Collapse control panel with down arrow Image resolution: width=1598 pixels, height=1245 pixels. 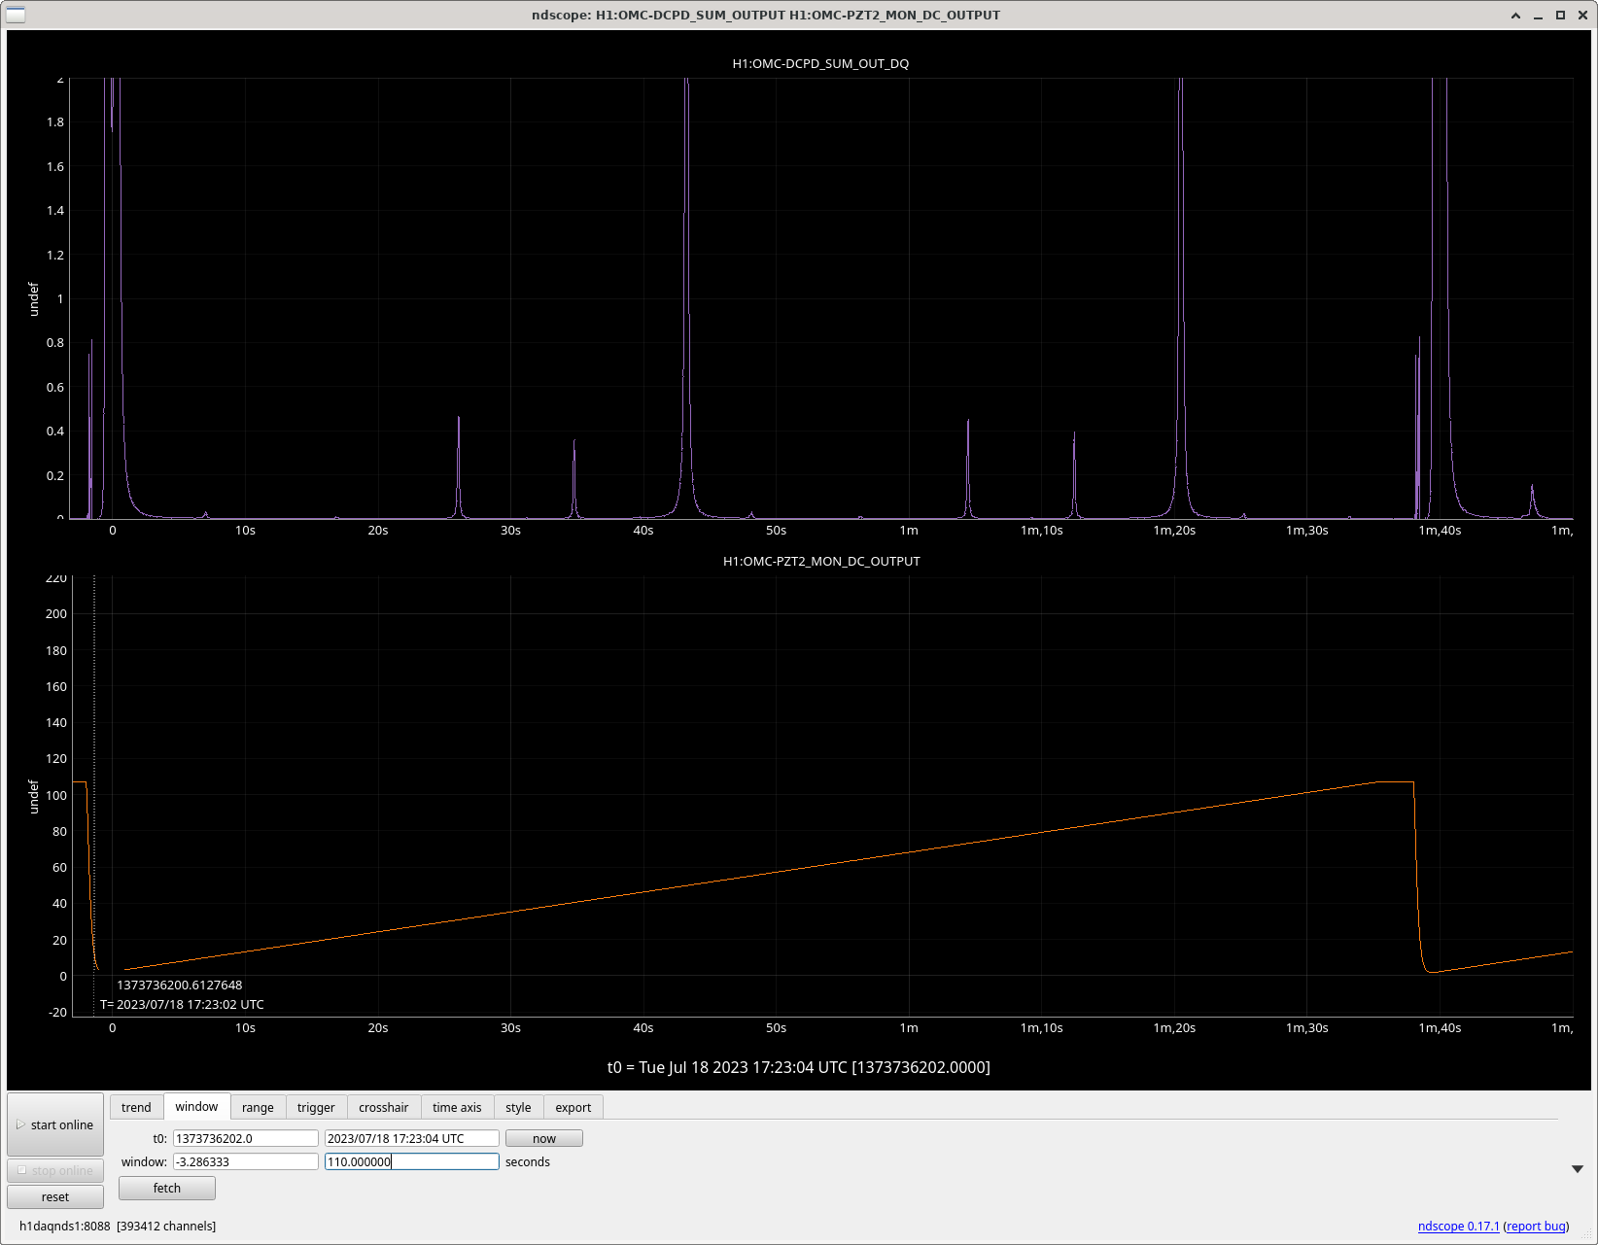point(1578,1169)
